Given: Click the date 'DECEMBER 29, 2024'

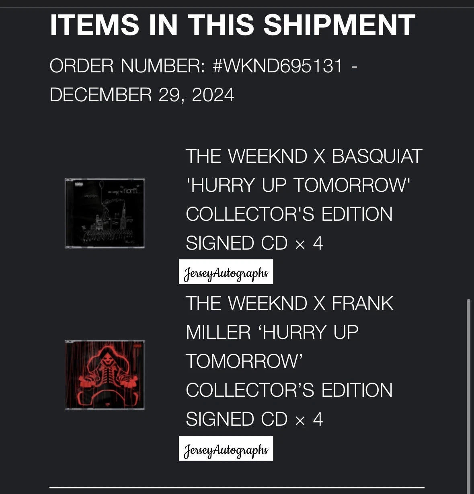Looking at the screenshot, I should pos(142,95).
